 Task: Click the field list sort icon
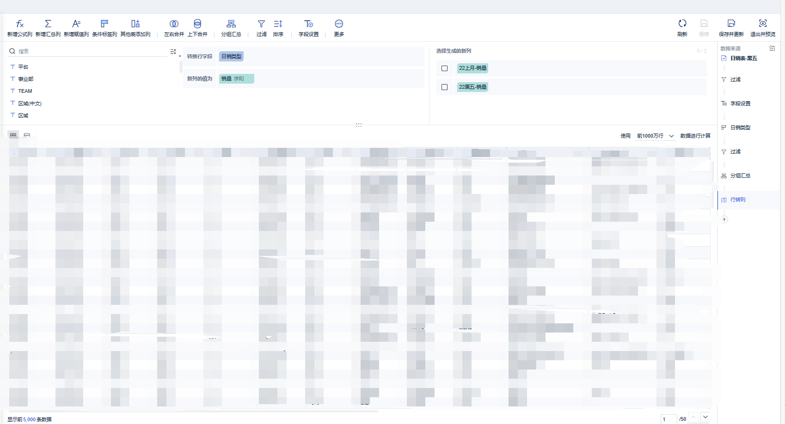[x=173, y=52]
